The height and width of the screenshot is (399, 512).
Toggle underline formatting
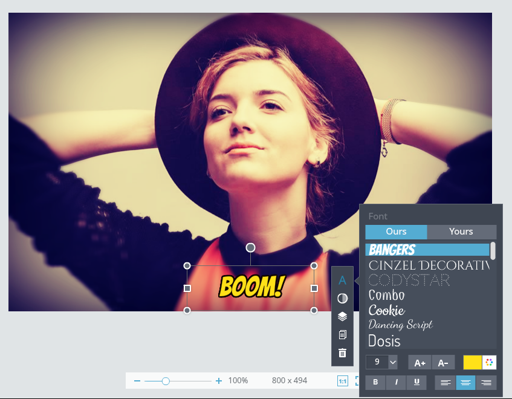pyautogui.click(x=416, y=382)
